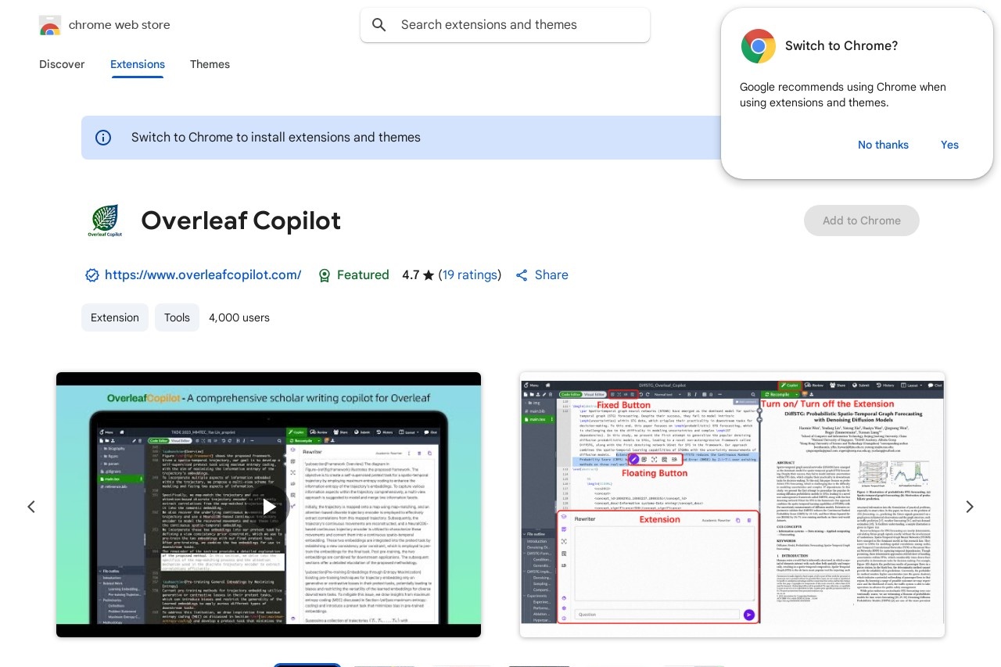This screenshot has height=667, width=1001.
Task: Click the share icon
Action: pos(521,275)
